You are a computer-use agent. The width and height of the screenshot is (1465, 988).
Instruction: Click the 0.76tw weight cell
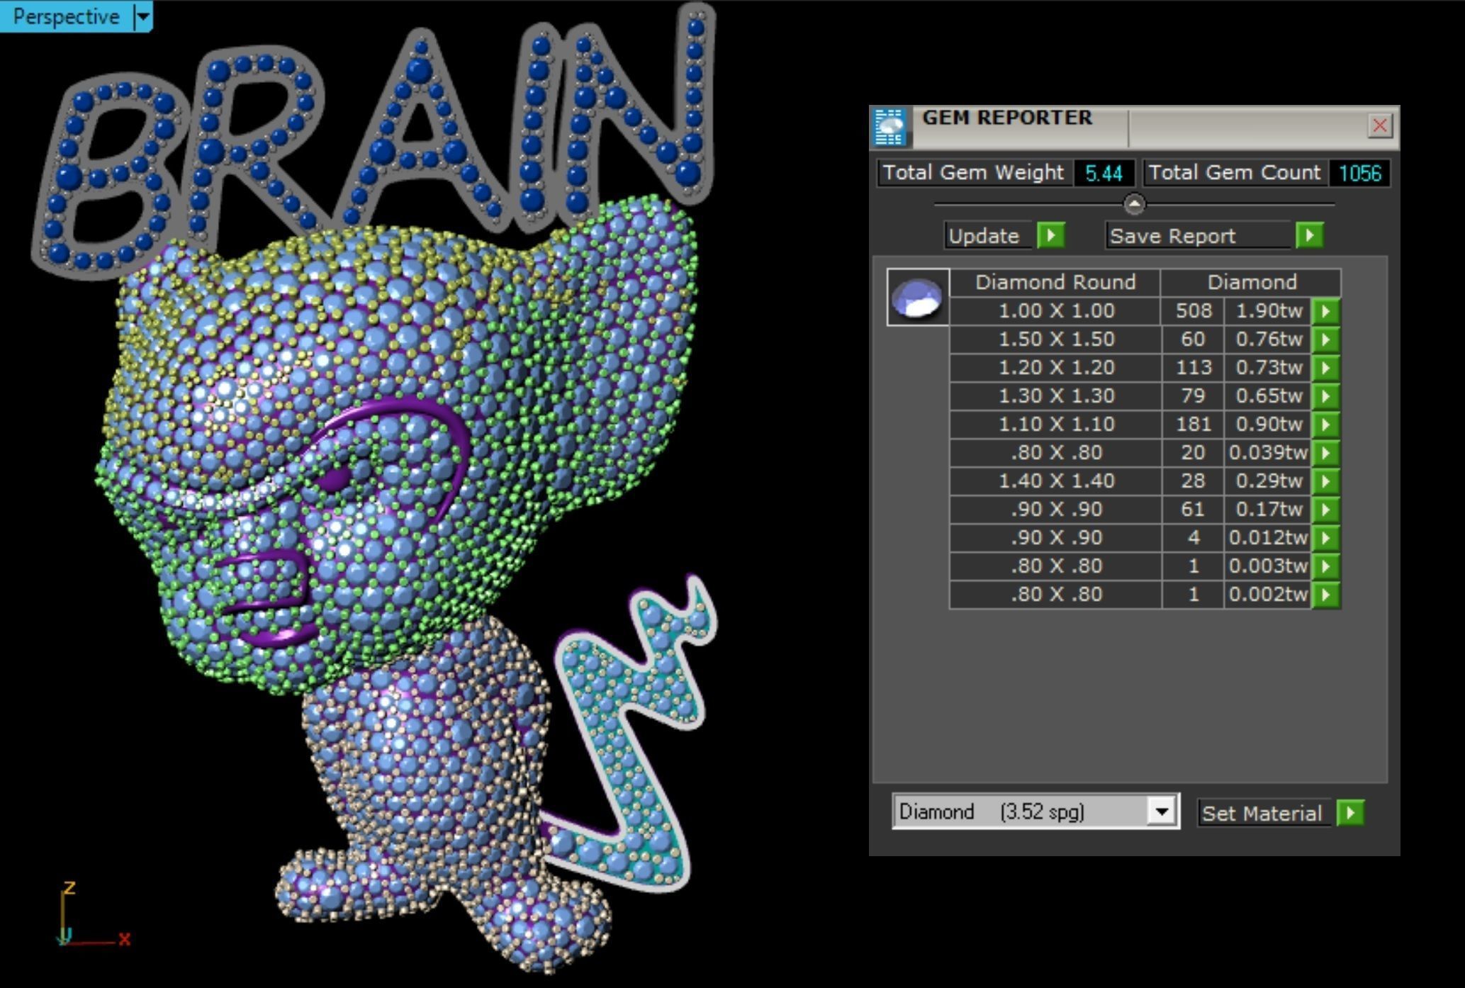(x=1268, y=339)
